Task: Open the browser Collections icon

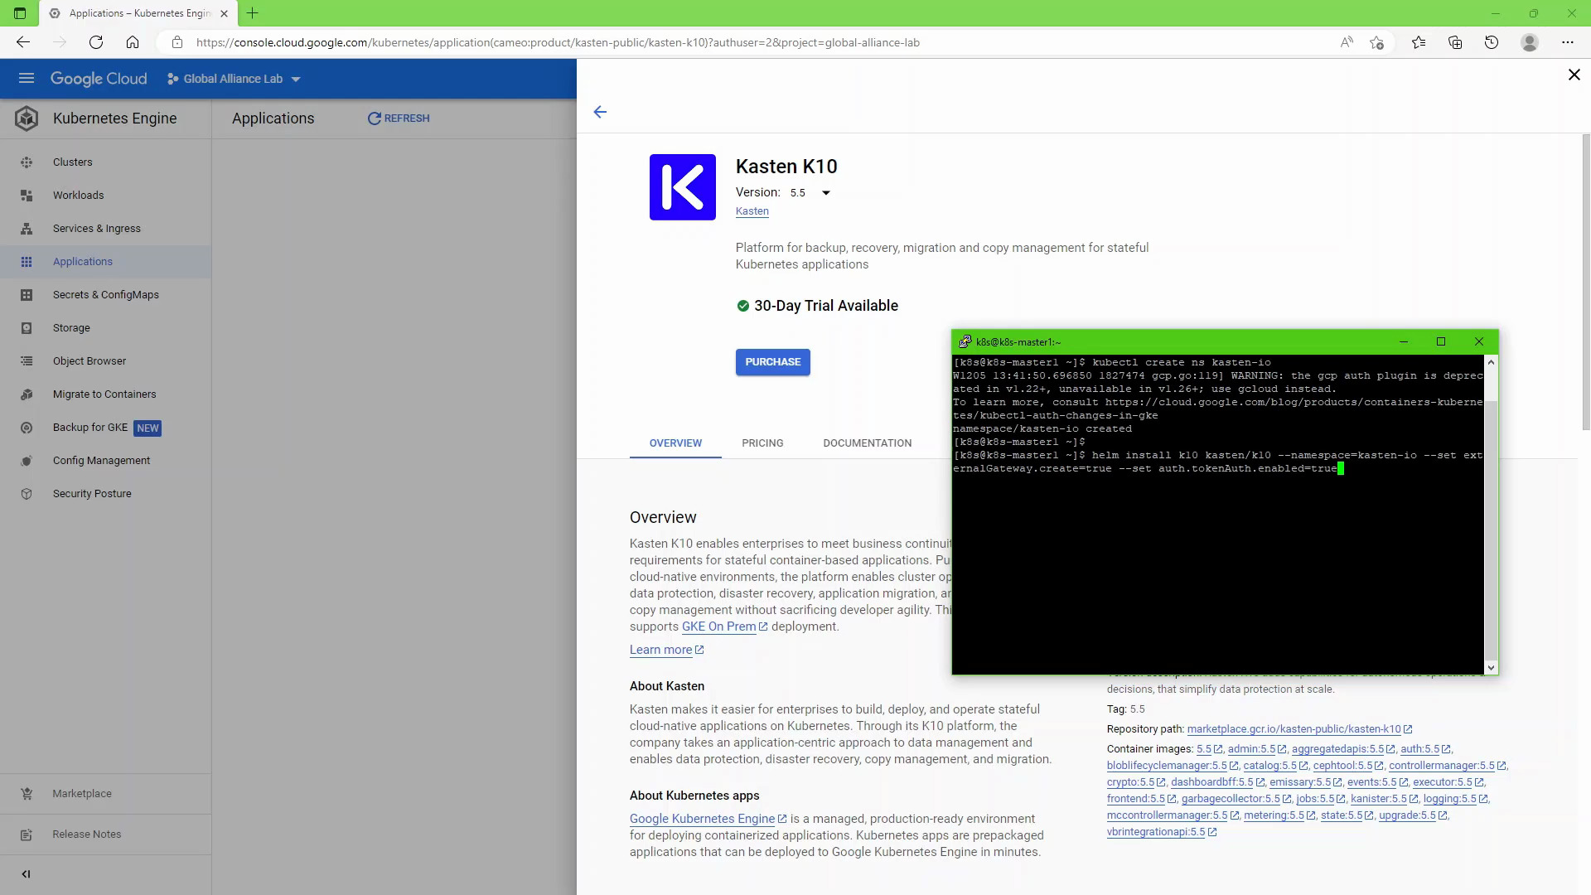Action: pos(1455,42)
